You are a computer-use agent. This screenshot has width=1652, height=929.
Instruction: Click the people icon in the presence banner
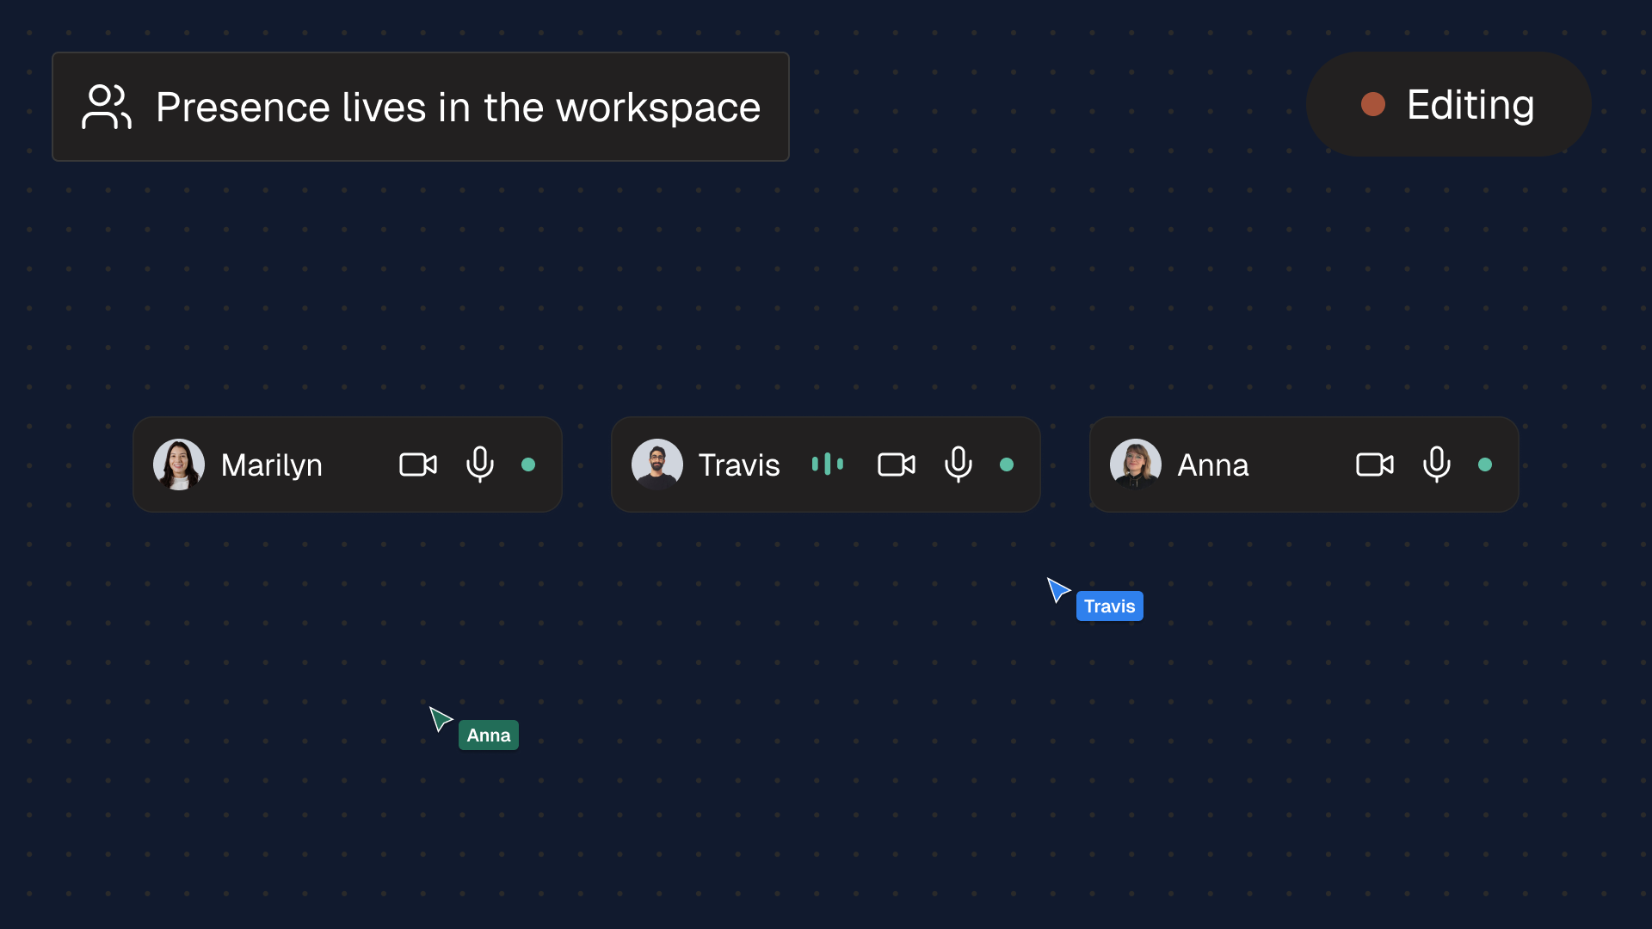[x=107, y=107]
